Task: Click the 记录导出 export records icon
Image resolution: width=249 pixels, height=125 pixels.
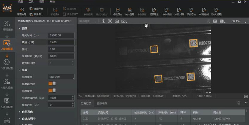Action: pyautogui.click(x=154, y=11)
